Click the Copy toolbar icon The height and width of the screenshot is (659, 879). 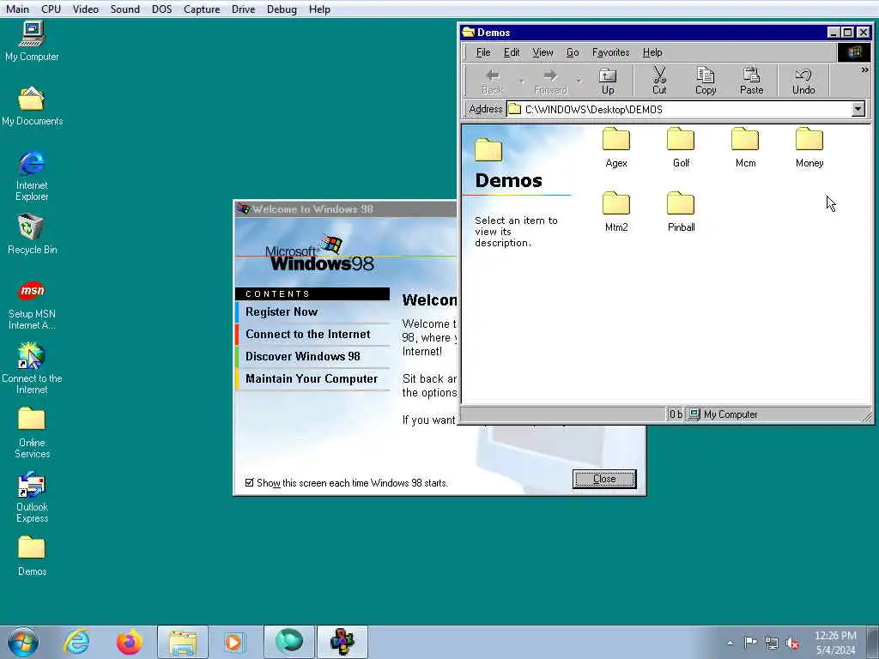(x=706, y=82)
